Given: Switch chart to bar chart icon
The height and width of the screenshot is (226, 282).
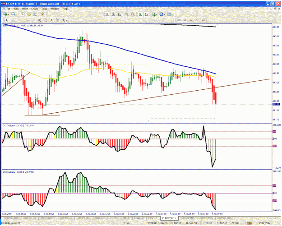Looking at the screenshot, I should point(107,14).
